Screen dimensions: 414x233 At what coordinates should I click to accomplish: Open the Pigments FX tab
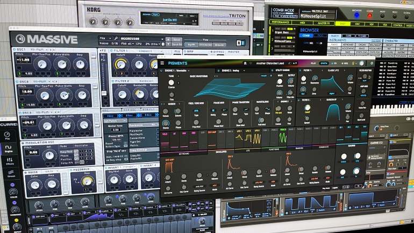334,63
